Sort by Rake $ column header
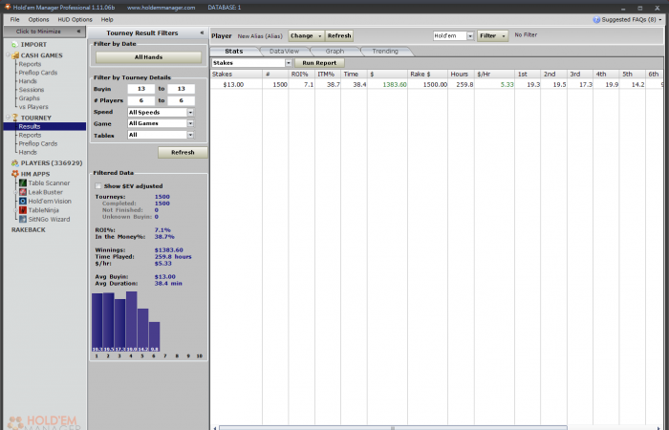This screenshot has width=669, height=430. (x=427, y=74)
